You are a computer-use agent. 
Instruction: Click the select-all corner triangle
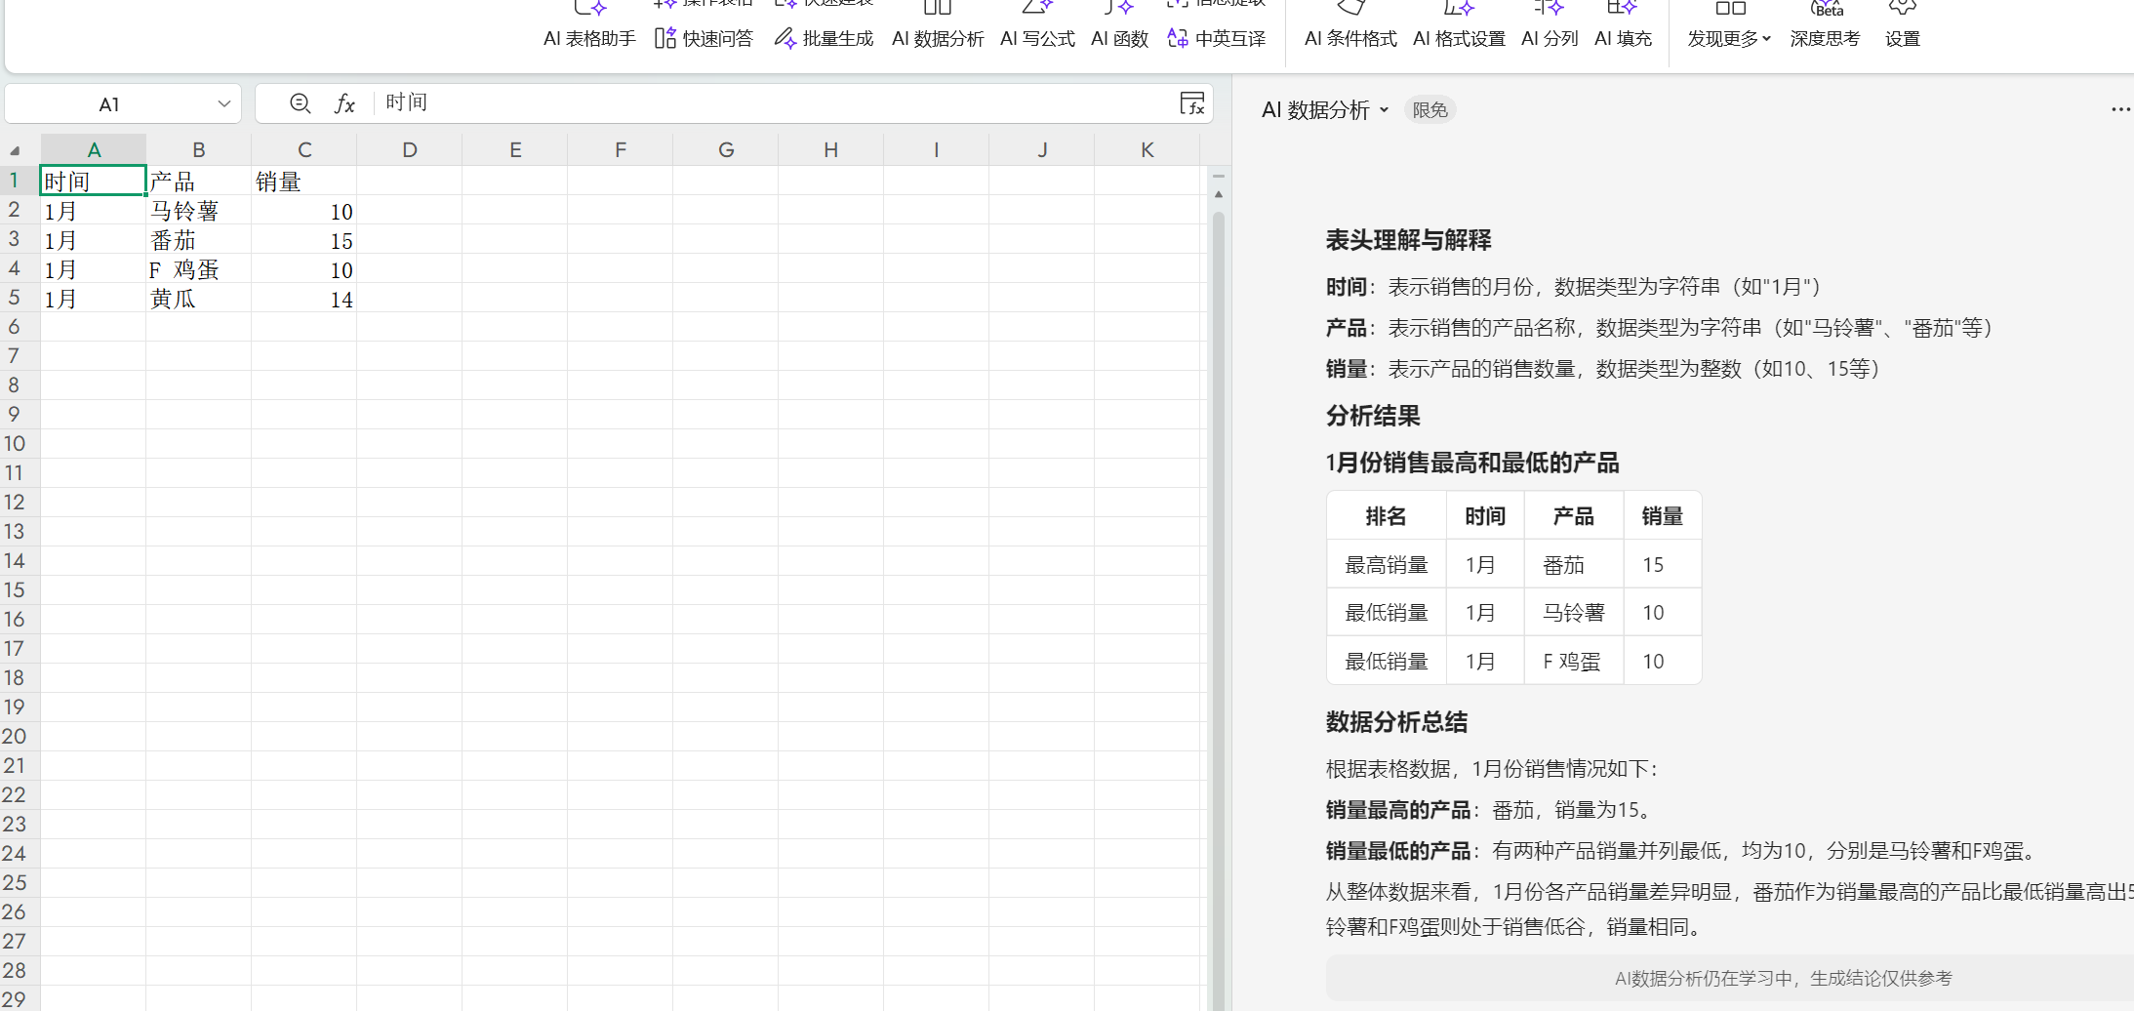tap(16, 150)
